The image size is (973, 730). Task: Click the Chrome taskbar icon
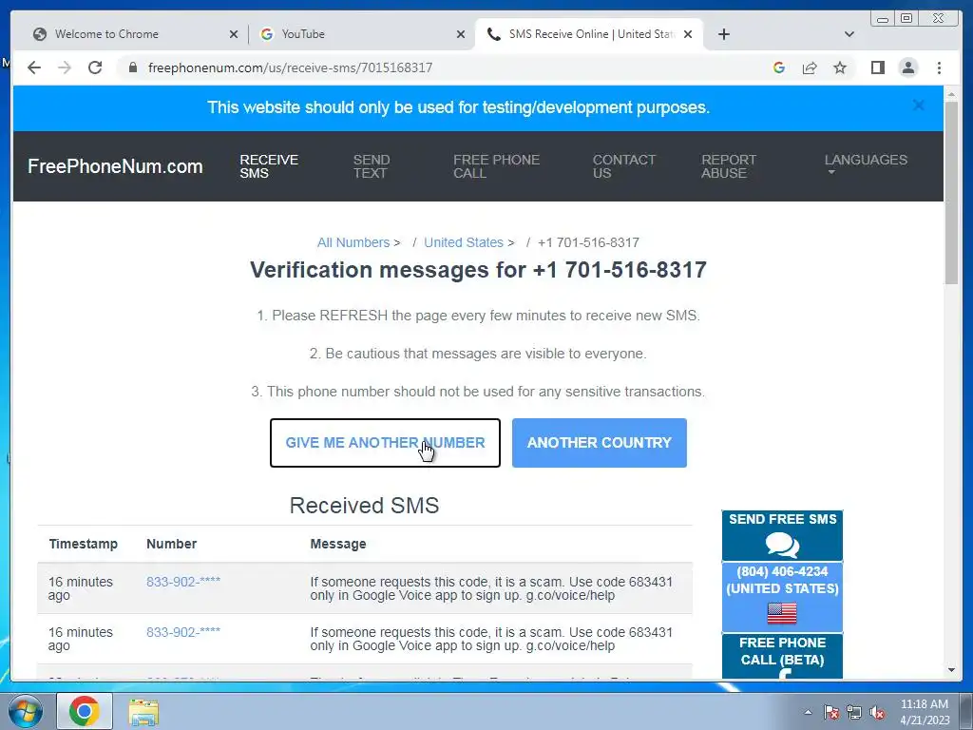pyautogui.click(x=85, y=711)
